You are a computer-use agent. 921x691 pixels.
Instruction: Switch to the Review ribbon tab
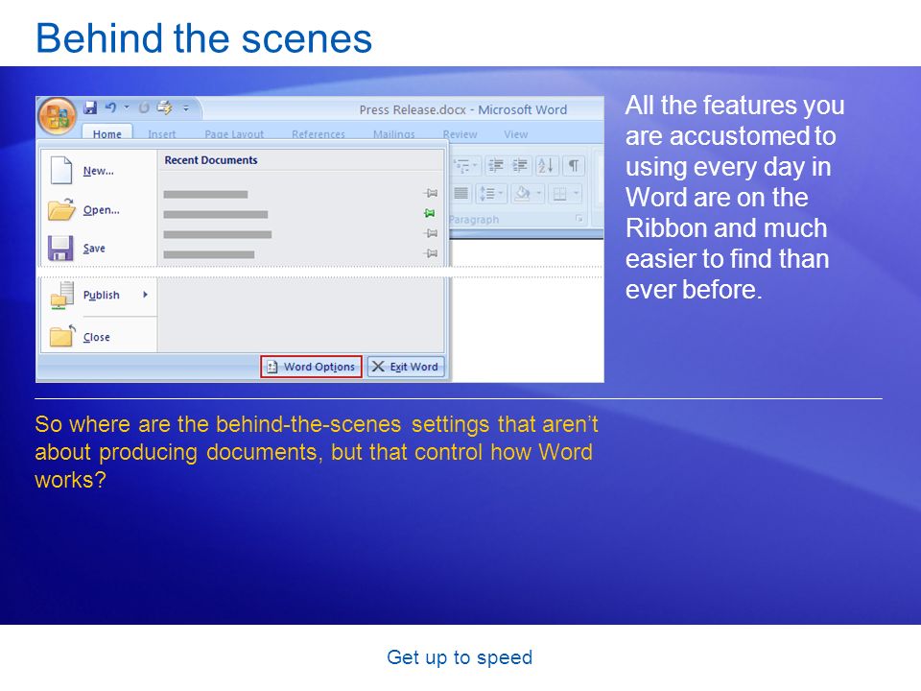click(460, 134)
